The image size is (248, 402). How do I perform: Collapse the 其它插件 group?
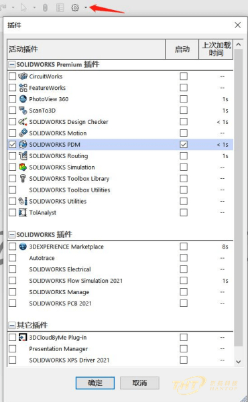[11, 326]
